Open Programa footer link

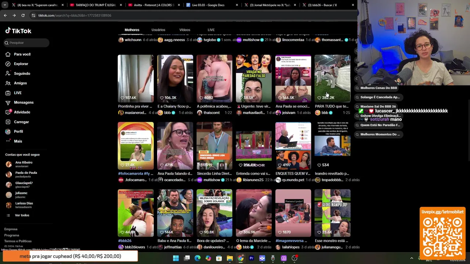pyautogui.click(x=11, y=235)
